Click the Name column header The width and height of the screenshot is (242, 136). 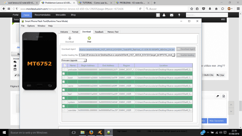tap(73, 65)
